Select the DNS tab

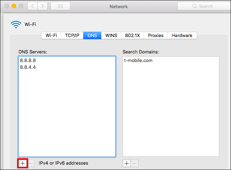pyautogui.click(x=92, y=35)
